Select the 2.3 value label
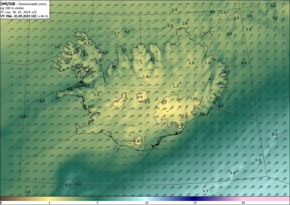290x205 pixels. point(96,94)
